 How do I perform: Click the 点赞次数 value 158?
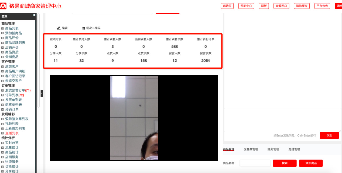pyautogui.click(x=143, y=61)
